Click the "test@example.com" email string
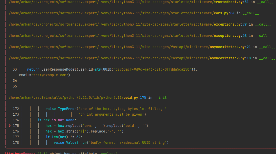Viewport: 276px width, 154px height. click(x=50, y=75)
